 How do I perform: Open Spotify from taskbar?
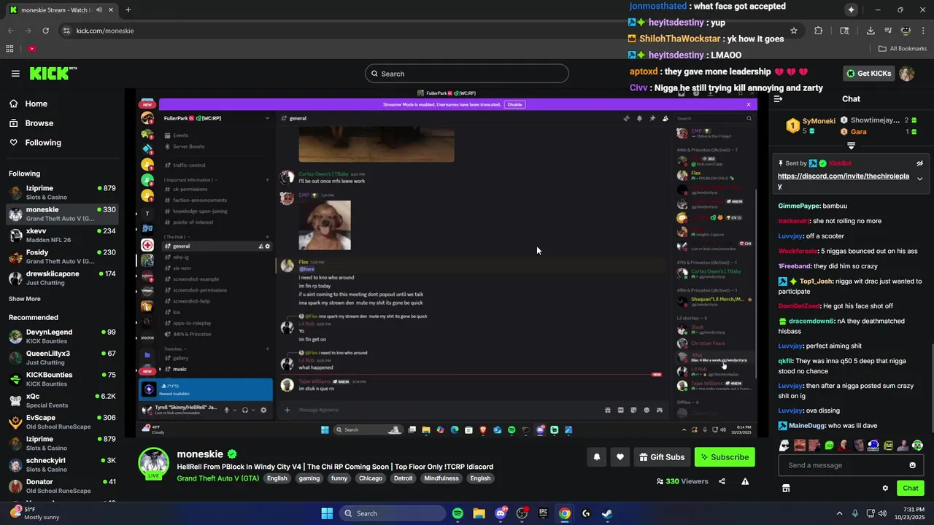point(458,513)
